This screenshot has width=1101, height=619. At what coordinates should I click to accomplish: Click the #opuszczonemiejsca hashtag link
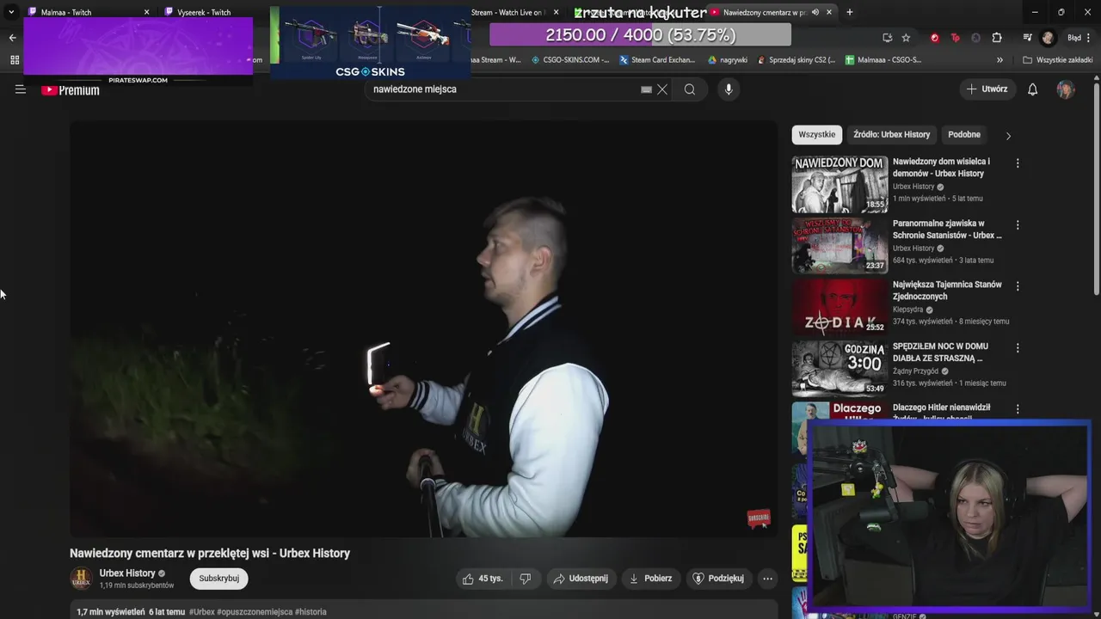point(255,612)
